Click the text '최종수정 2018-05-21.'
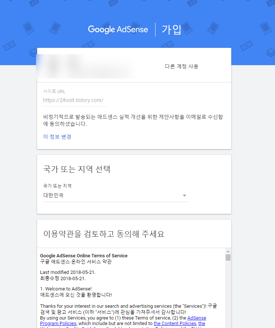 pos(63,278)
